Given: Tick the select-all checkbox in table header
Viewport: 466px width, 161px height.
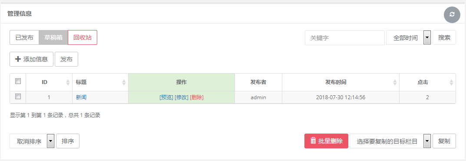Looking at the screenshot, I should (x=18, y=81).
